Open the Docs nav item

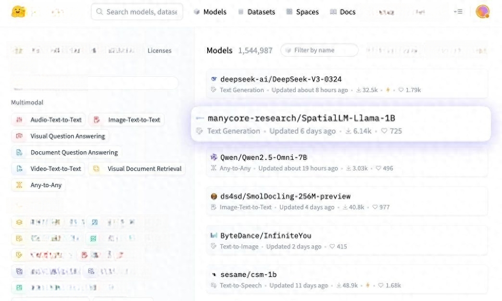tap(343, 12)
